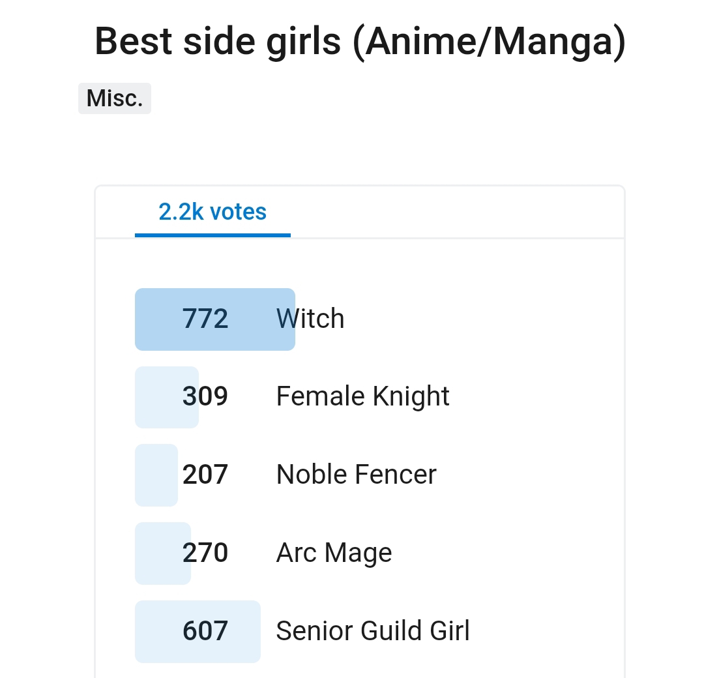Click the 270 vote count
This screenshot has height=678, width=704.
click(205, 553)
